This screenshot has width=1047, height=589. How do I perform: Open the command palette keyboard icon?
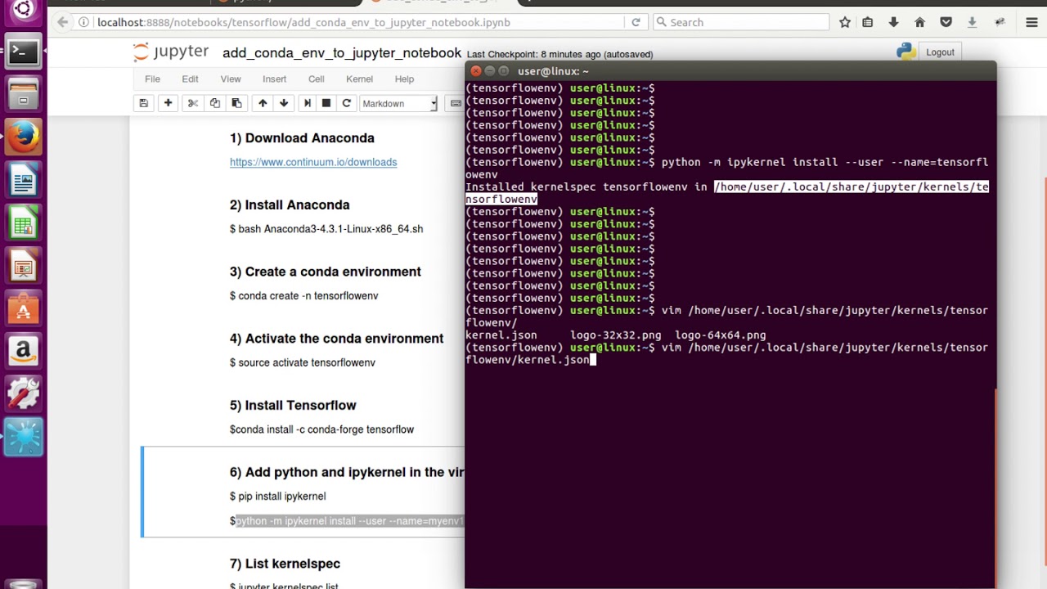coord(456,103)
